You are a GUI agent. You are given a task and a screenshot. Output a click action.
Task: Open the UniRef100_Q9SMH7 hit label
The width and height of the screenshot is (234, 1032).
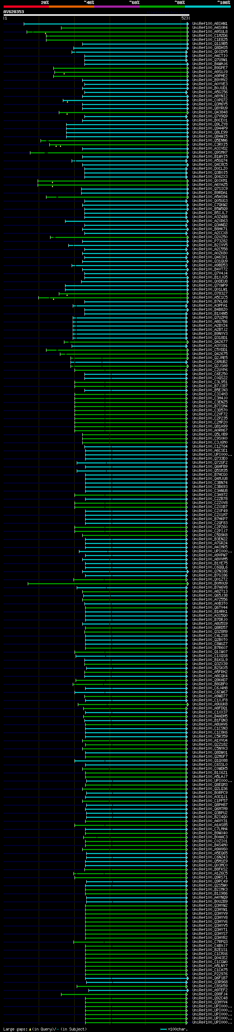point(210,153)
